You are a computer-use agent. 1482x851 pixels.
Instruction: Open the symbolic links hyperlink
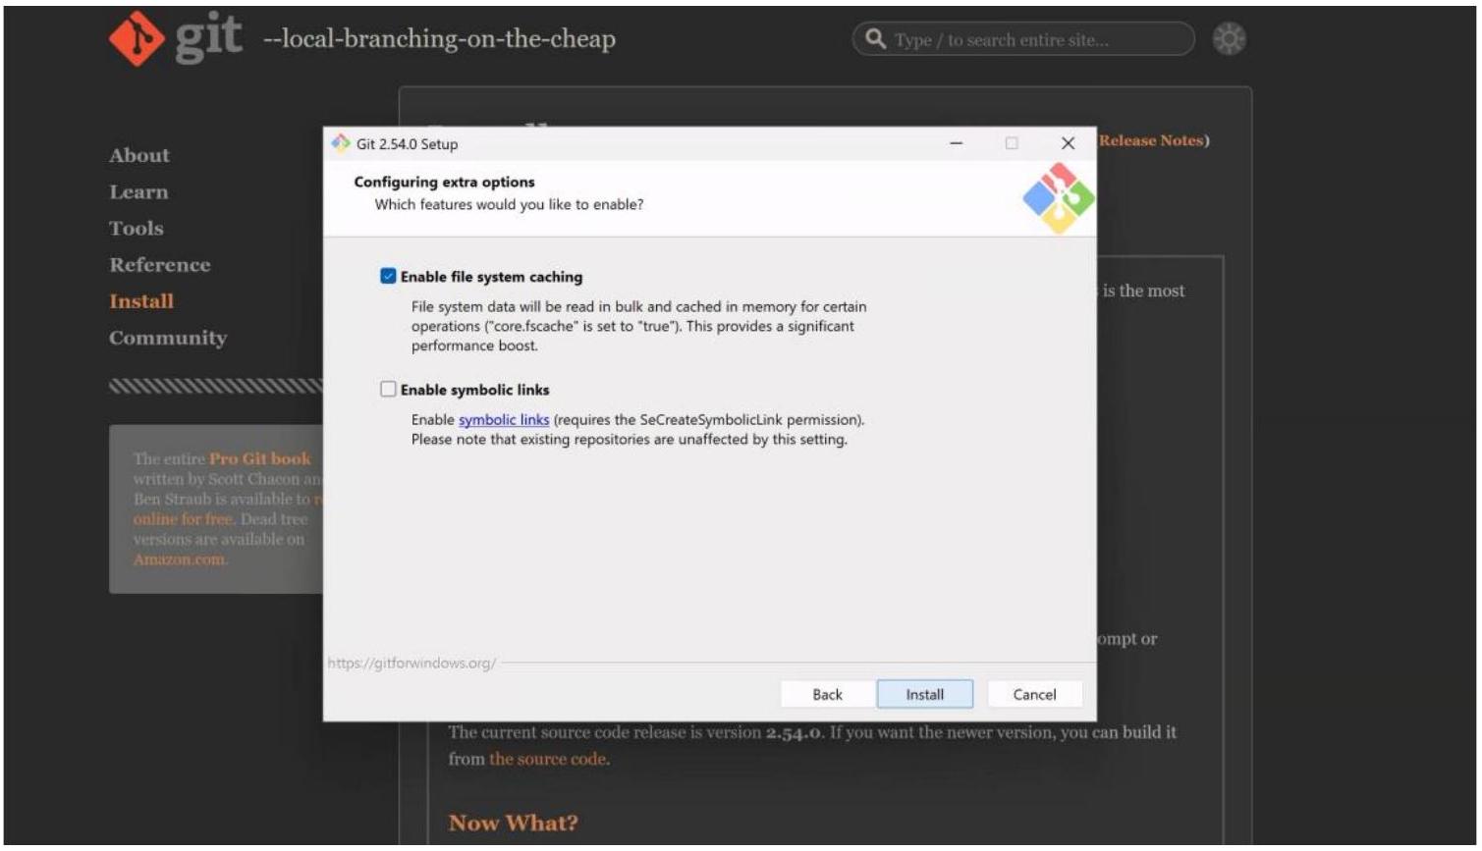click(504, 420)
